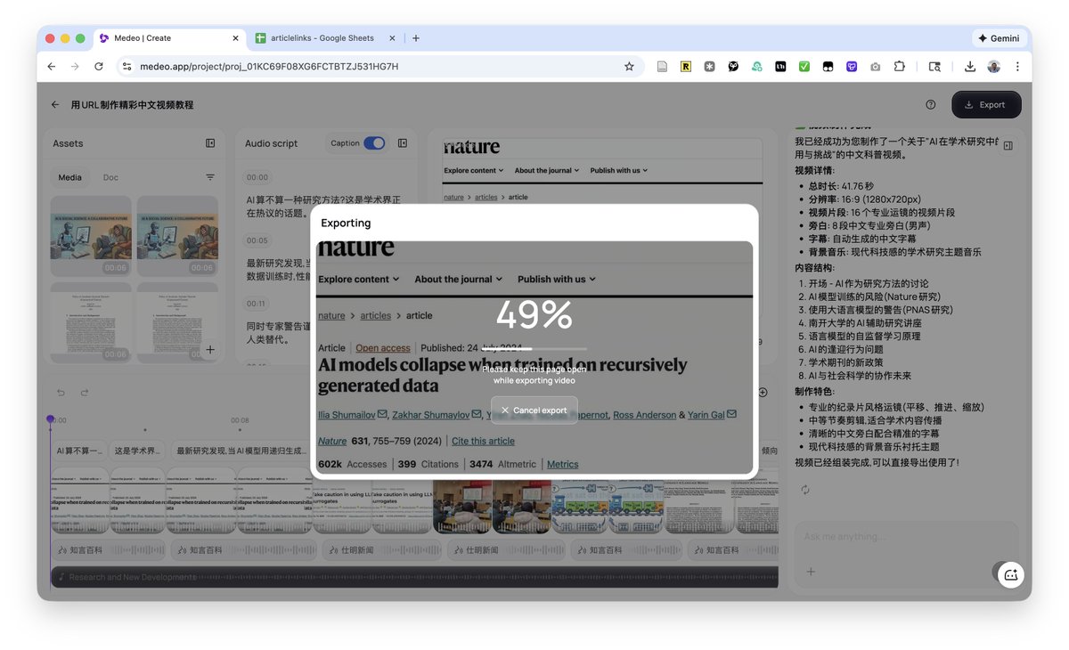
Task: Collapse the Audio script panel
Action: tap(403, 143)
